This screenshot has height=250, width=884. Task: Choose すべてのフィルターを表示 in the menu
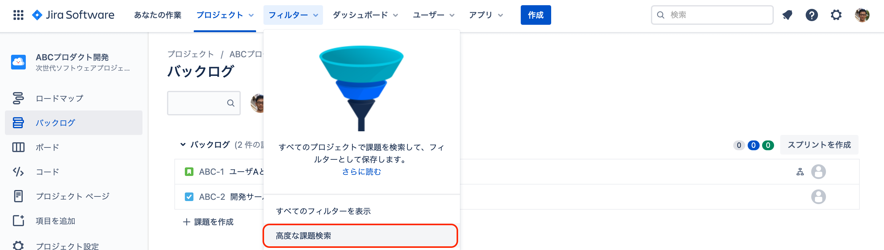(324, 211)
